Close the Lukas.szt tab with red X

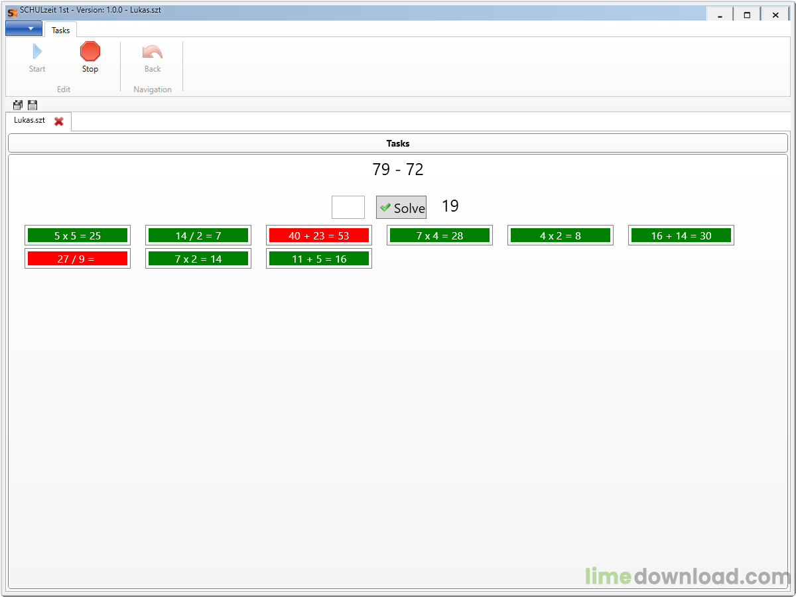tap(59, 121)
